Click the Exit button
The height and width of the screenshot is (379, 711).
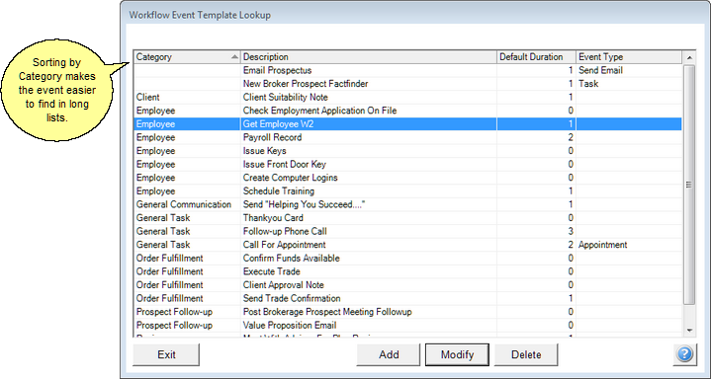166,354
